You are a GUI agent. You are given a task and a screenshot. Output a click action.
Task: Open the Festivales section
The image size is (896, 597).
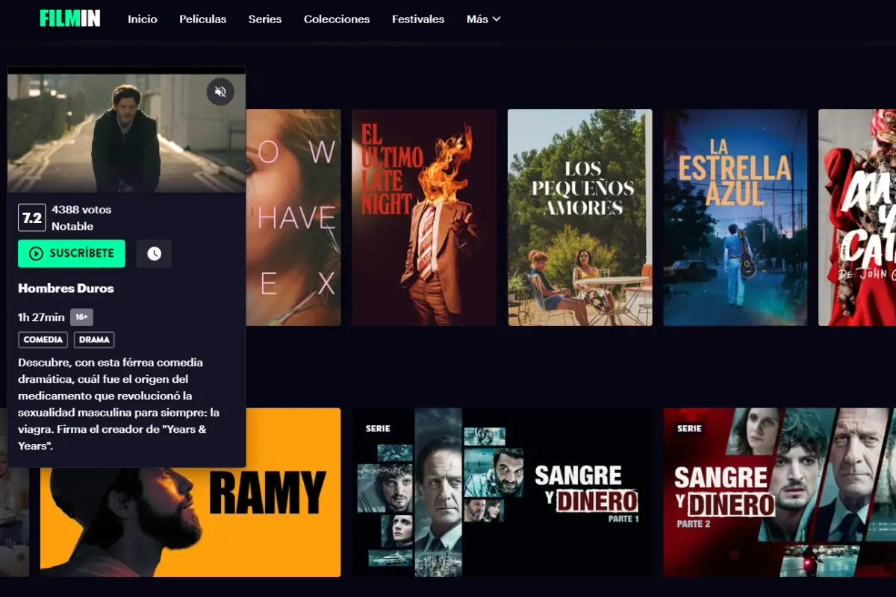pos(418,19)
